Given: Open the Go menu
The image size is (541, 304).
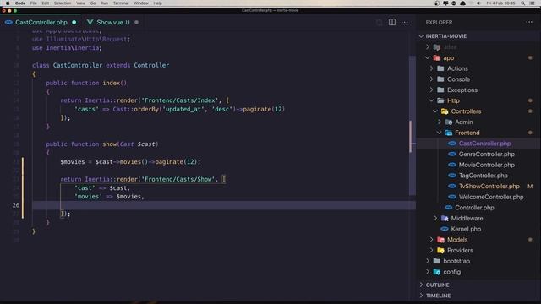Looking at the screenshot, I should tap(93, 3).
